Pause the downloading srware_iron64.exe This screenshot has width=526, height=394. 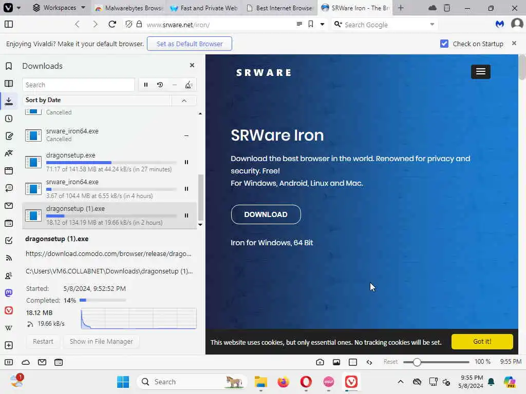186,189
